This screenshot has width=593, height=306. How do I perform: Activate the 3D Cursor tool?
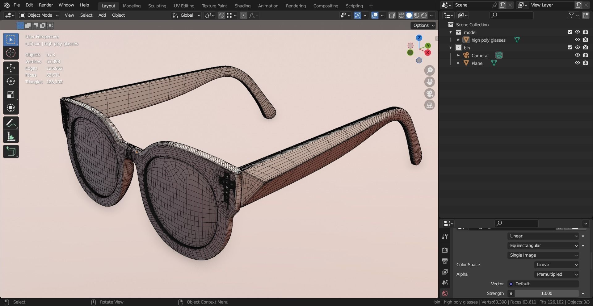click(x=11, y=53)
